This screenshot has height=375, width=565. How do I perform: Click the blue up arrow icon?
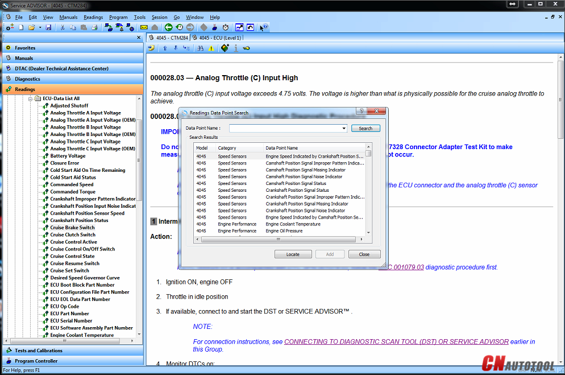(x=165, y=48)
